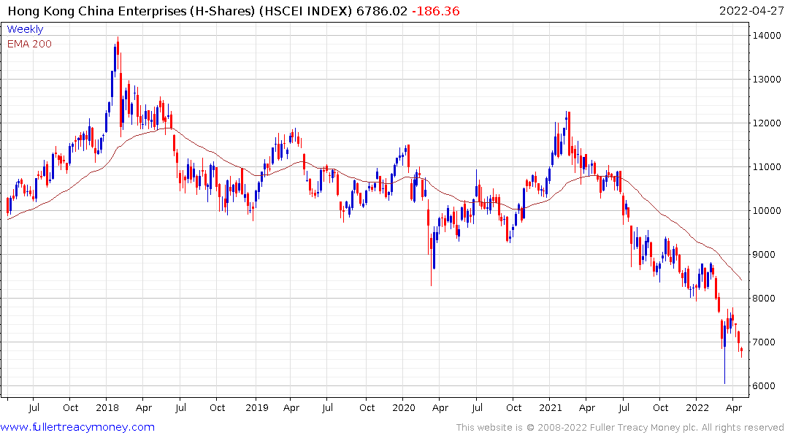This screenshot has width=785, height=438.
Task: Click the 2020 x-axis label
Action: click(x=404, y=407)
